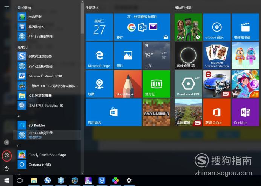Screen dimensions: 261x186
Task: Open the Candy Crush tile beside Solitaire
Action: [246, 55]
